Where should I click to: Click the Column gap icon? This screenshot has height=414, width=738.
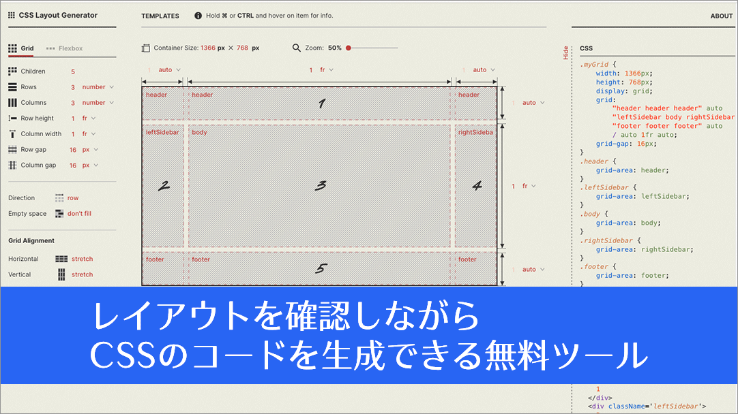(x=12, y=165)
